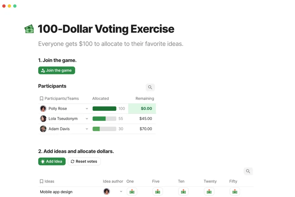Viewport: 295px width, 197px height.
Task: Vote one dollar on Mobile app design
Action: (132, 191)
